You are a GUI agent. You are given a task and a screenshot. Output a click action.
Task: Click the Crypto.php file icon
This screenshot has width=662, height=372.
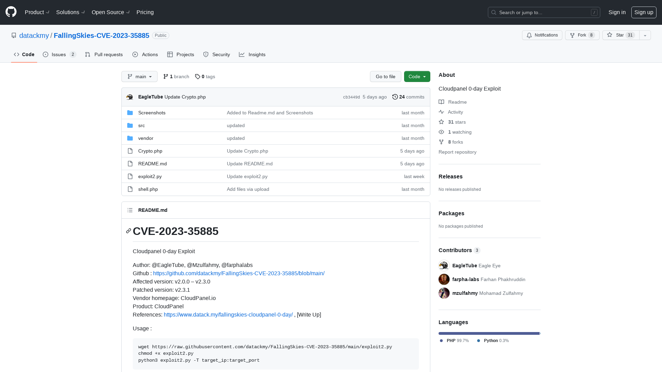(130, 151)
